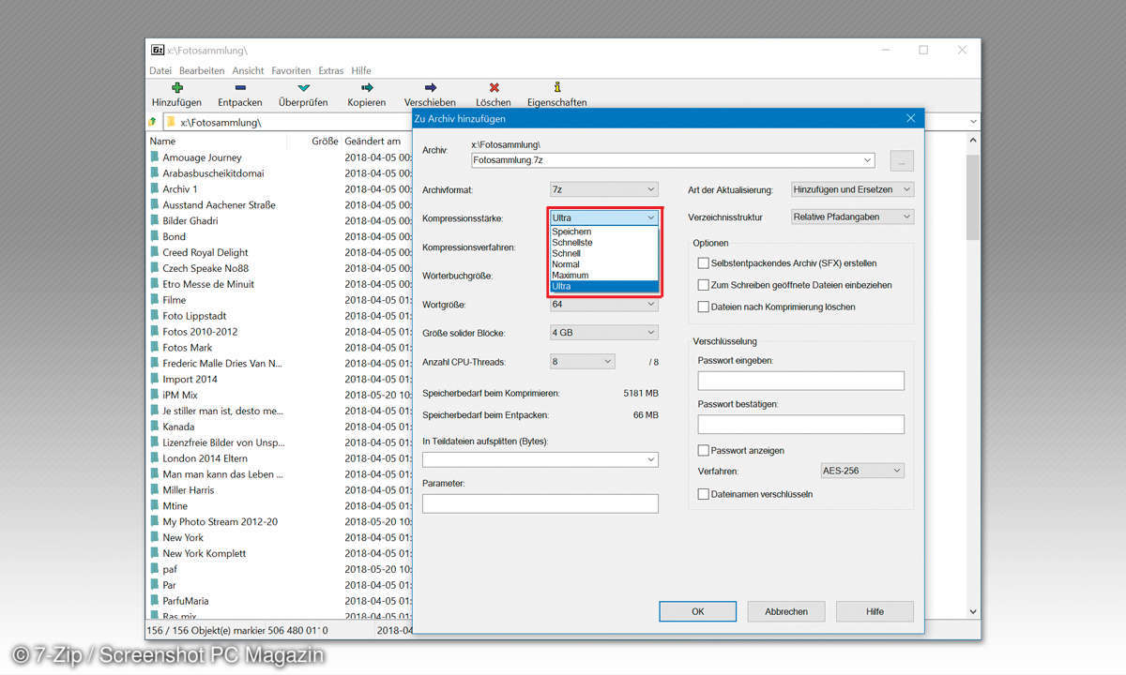
Task: Open the Verfahren AES-256 dropdown
Action: pos(861,471)
